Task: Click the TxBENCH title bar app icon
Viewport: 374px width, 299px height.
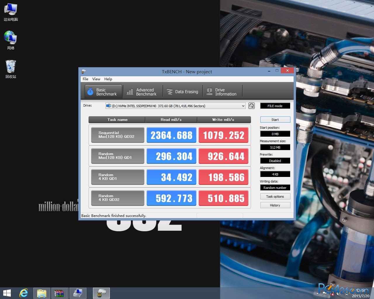Action: tap(84, 72)
